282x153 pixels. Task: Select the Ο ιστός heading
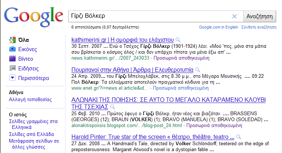[18, 115]
